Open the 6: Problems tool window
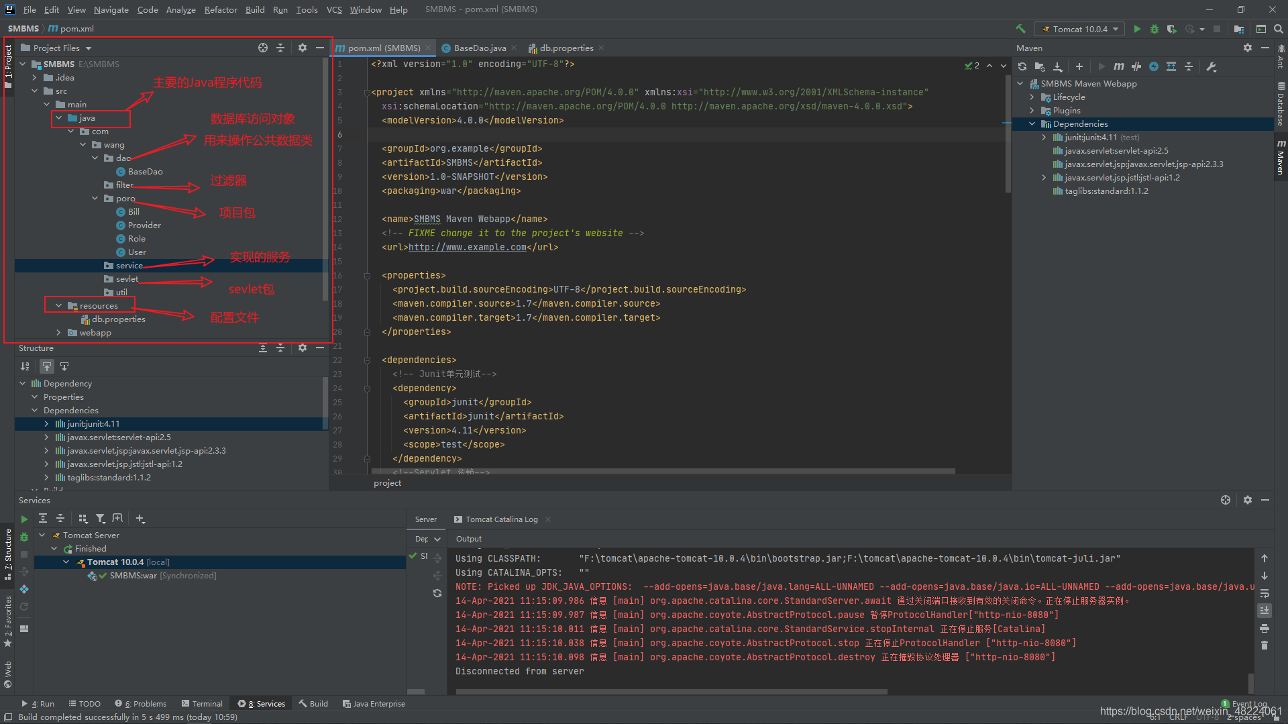The width and height of the screenshot is (1288, 724). [x=141, y=704]
